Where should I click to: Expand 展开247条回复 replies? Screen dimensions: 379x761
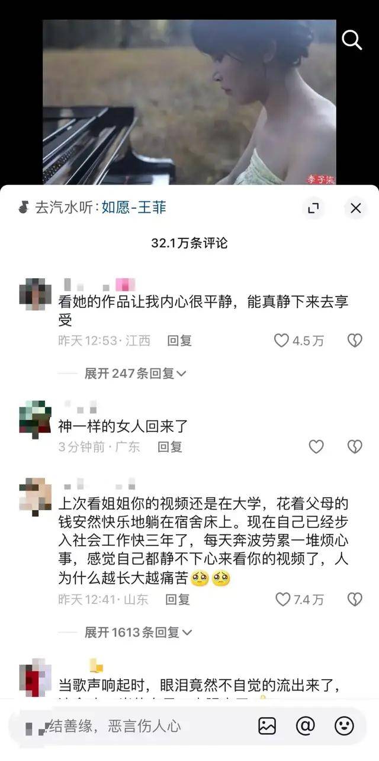point(136,374)
